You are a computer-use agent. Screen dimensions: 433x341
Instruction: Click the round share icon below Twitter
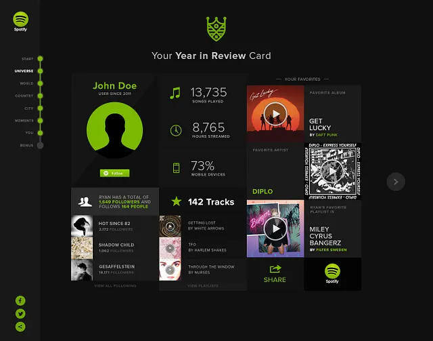(x=20, y=327)
